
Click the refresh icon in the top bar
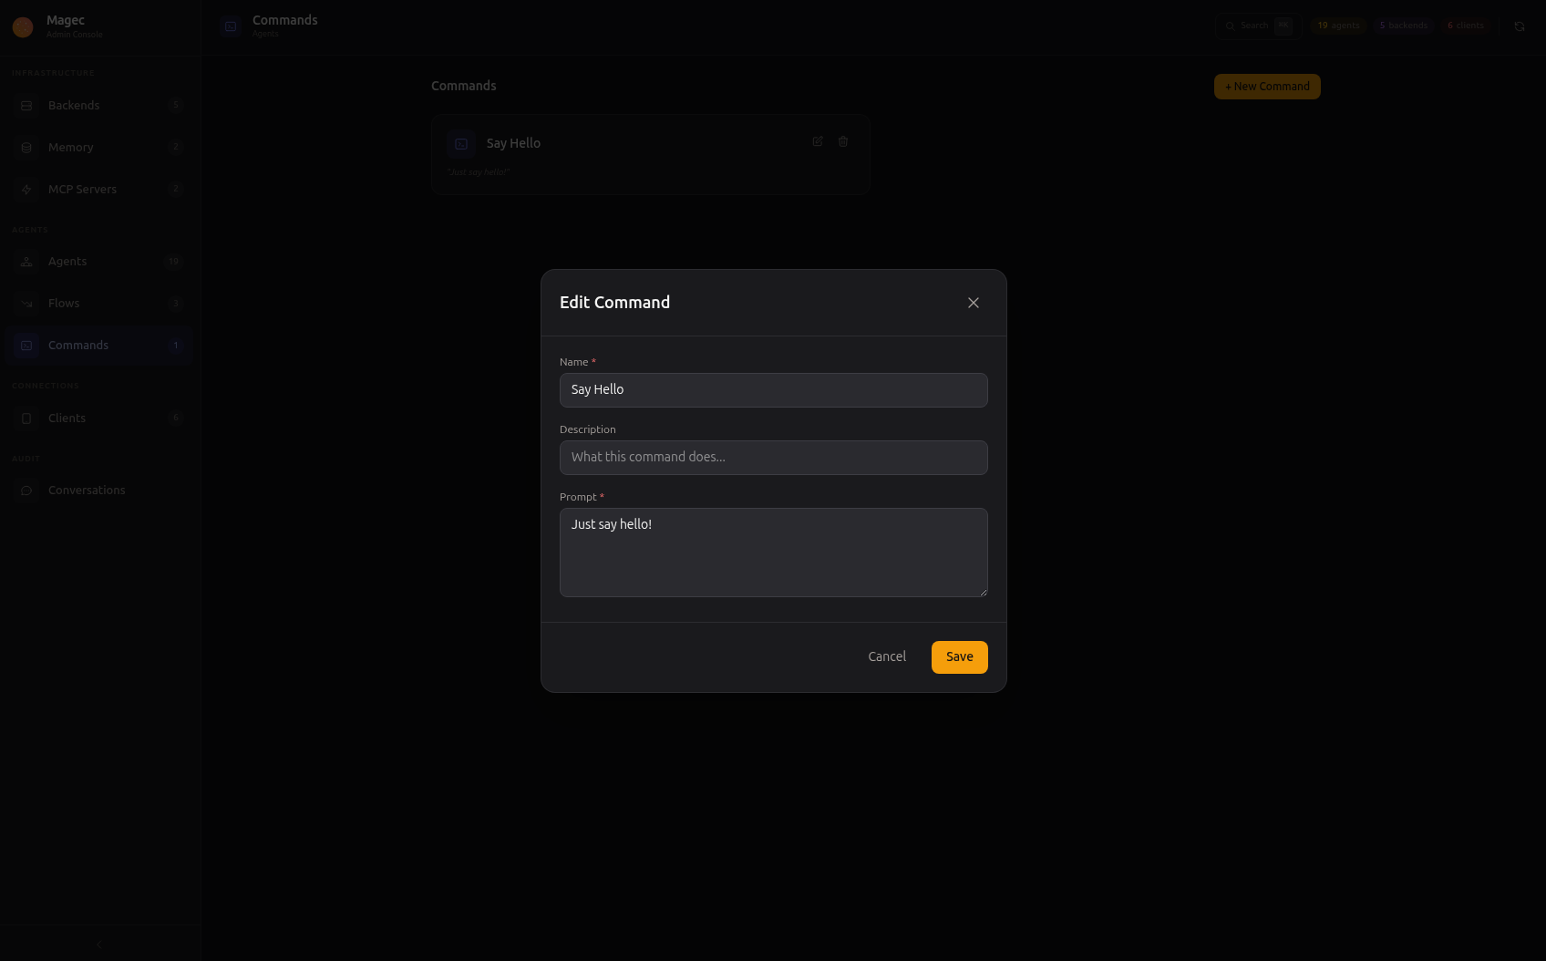tap(1520, 26)
